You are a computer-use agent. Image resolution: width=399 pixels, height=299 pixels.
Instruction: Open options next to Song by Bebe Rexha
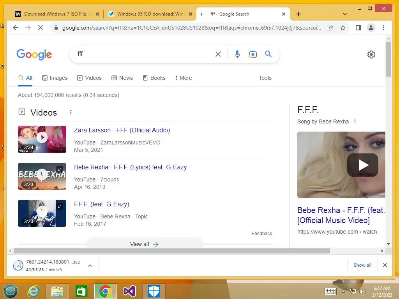point(355,121)
